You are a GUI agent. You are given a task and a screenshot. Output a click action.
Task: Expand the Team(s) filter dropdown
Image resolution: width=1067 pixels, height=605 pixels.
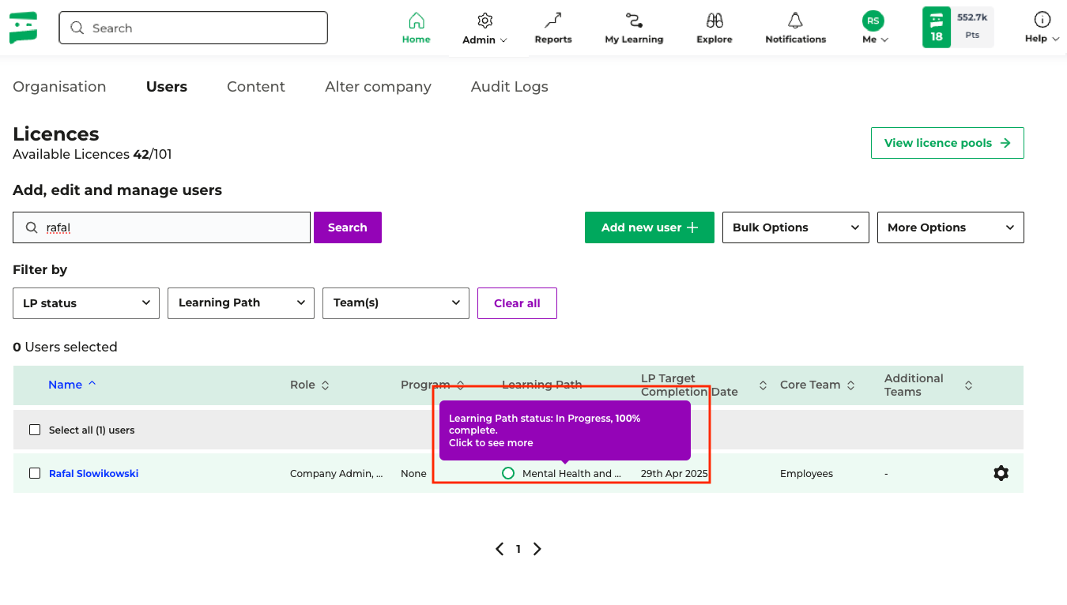pyautogui.click(x=395, y=303)
